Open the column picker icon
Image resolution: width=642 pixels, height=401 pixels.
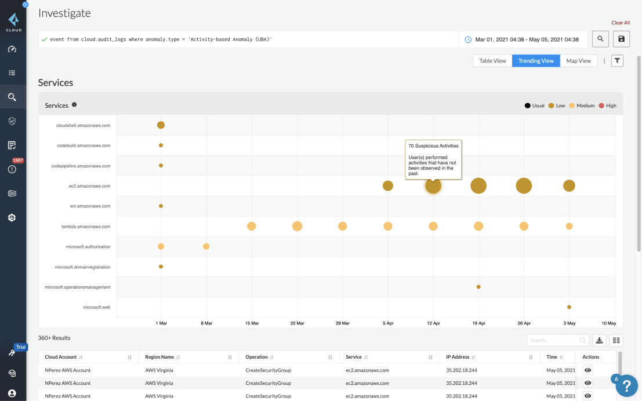616,341
